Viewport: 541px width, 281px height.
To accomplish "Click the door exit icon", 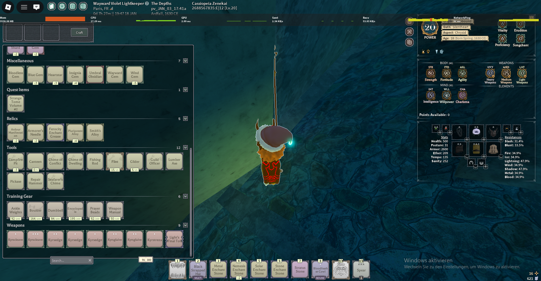I will (51, 6).
